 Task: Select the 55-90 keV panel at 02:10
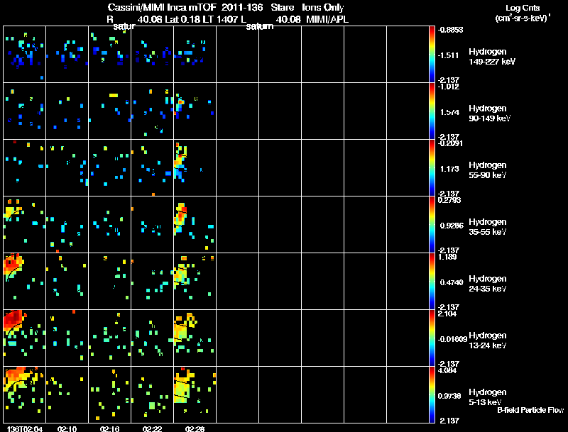point(67,168)
